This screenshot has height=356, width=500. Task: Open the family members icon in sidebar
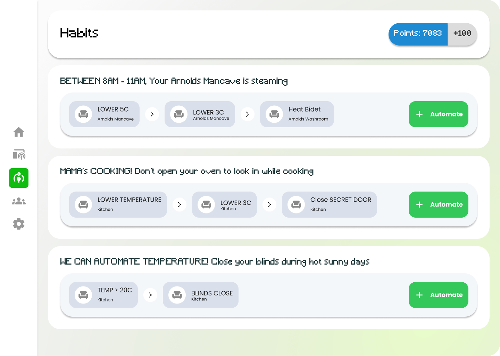click(19, 201)
